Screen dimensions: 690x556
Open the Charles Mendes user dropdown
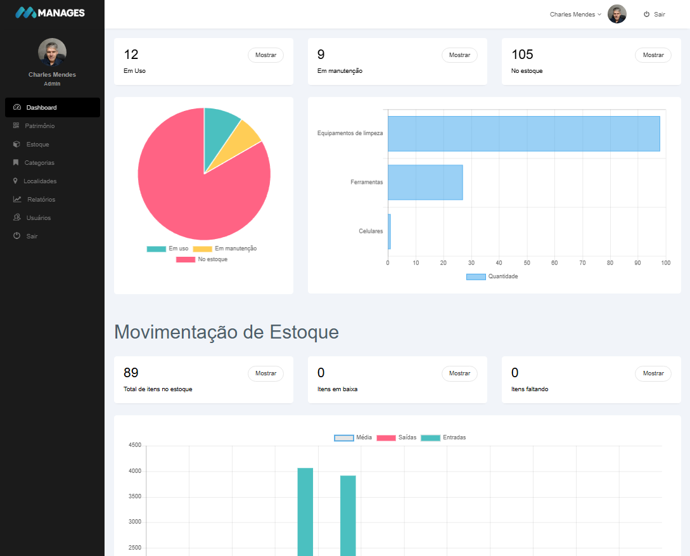pyautogui.click(x=575, y=15)
